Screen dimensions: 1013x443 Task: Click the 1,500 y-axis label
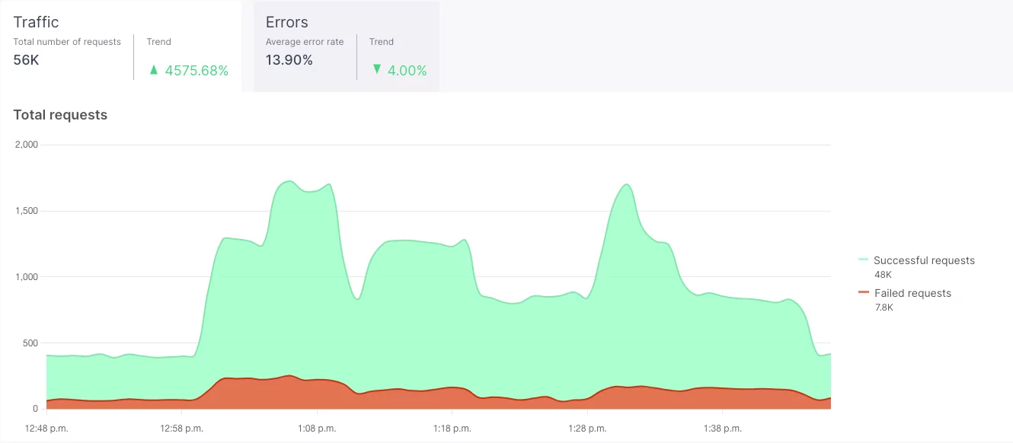pyautogui.click(x=26, y=211)
